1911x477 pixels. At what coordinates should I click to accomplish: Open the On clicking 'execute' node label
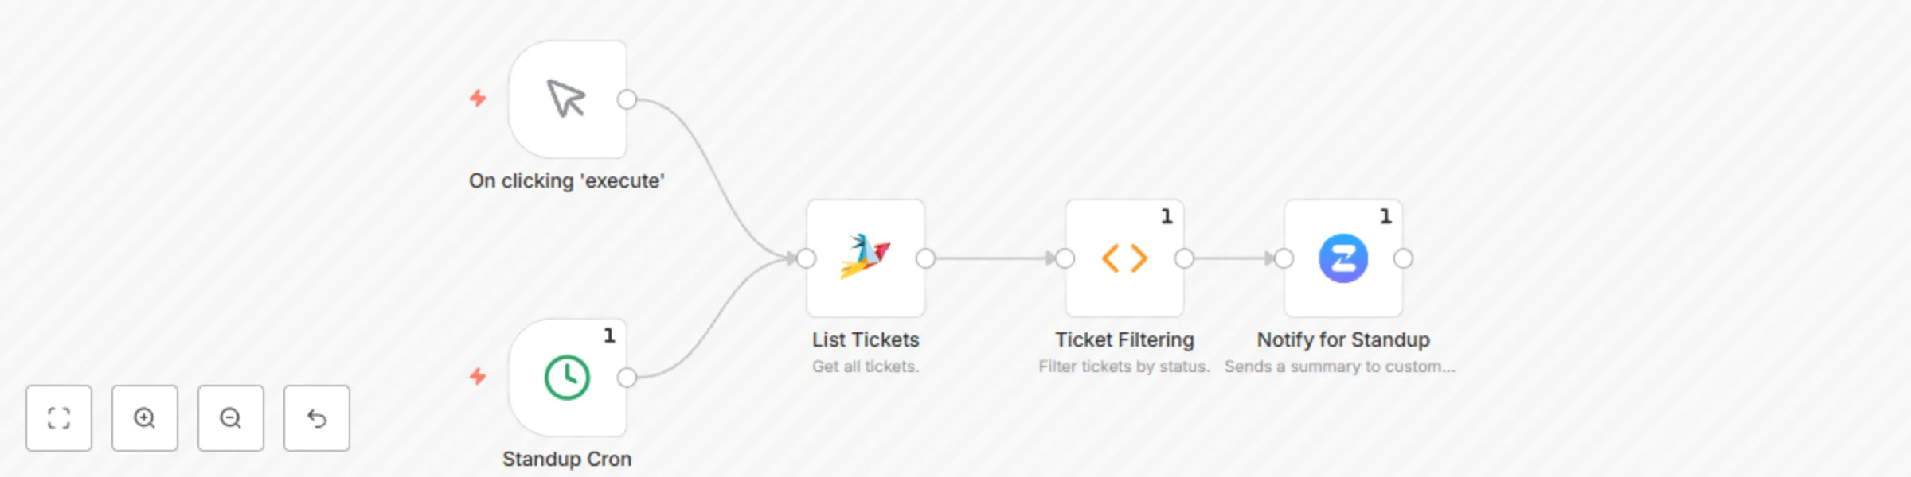[566, 180]
